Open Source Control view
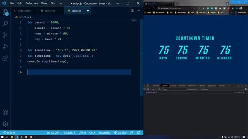Viewport: 248px width, 139px height. [5, 35]
